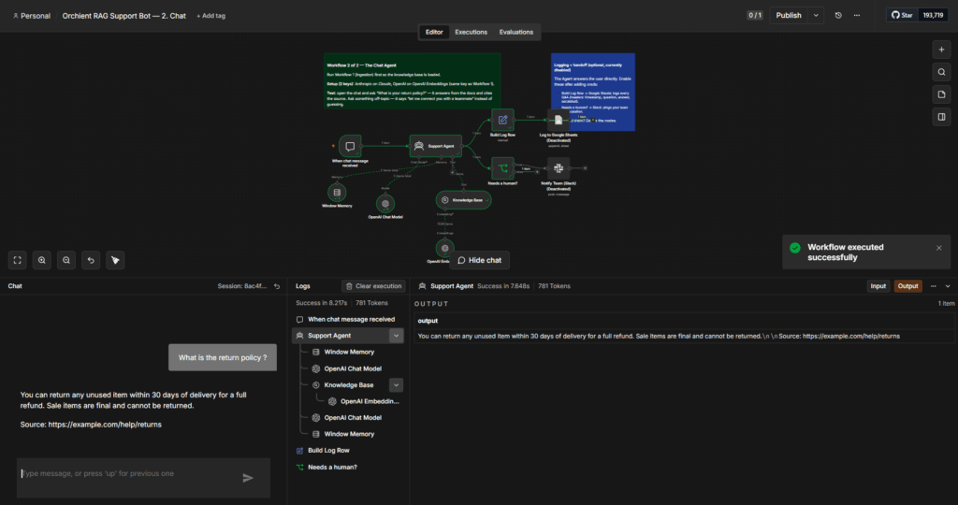Switch to the Evaluations tab
The image size is (958, 505).
(x=516, y=32)
